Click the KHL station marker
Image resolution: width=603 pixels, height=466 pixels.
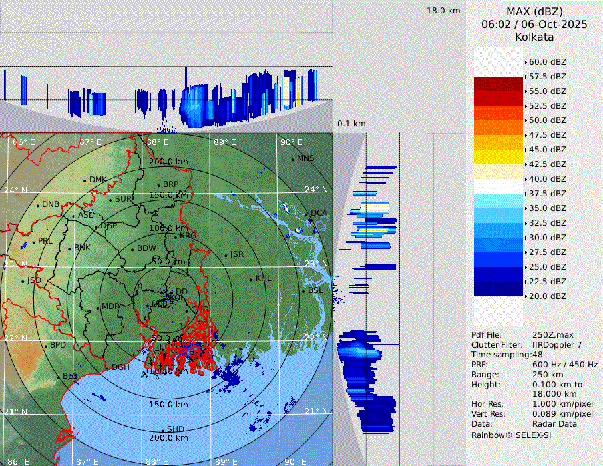click(x=251, y=279)
